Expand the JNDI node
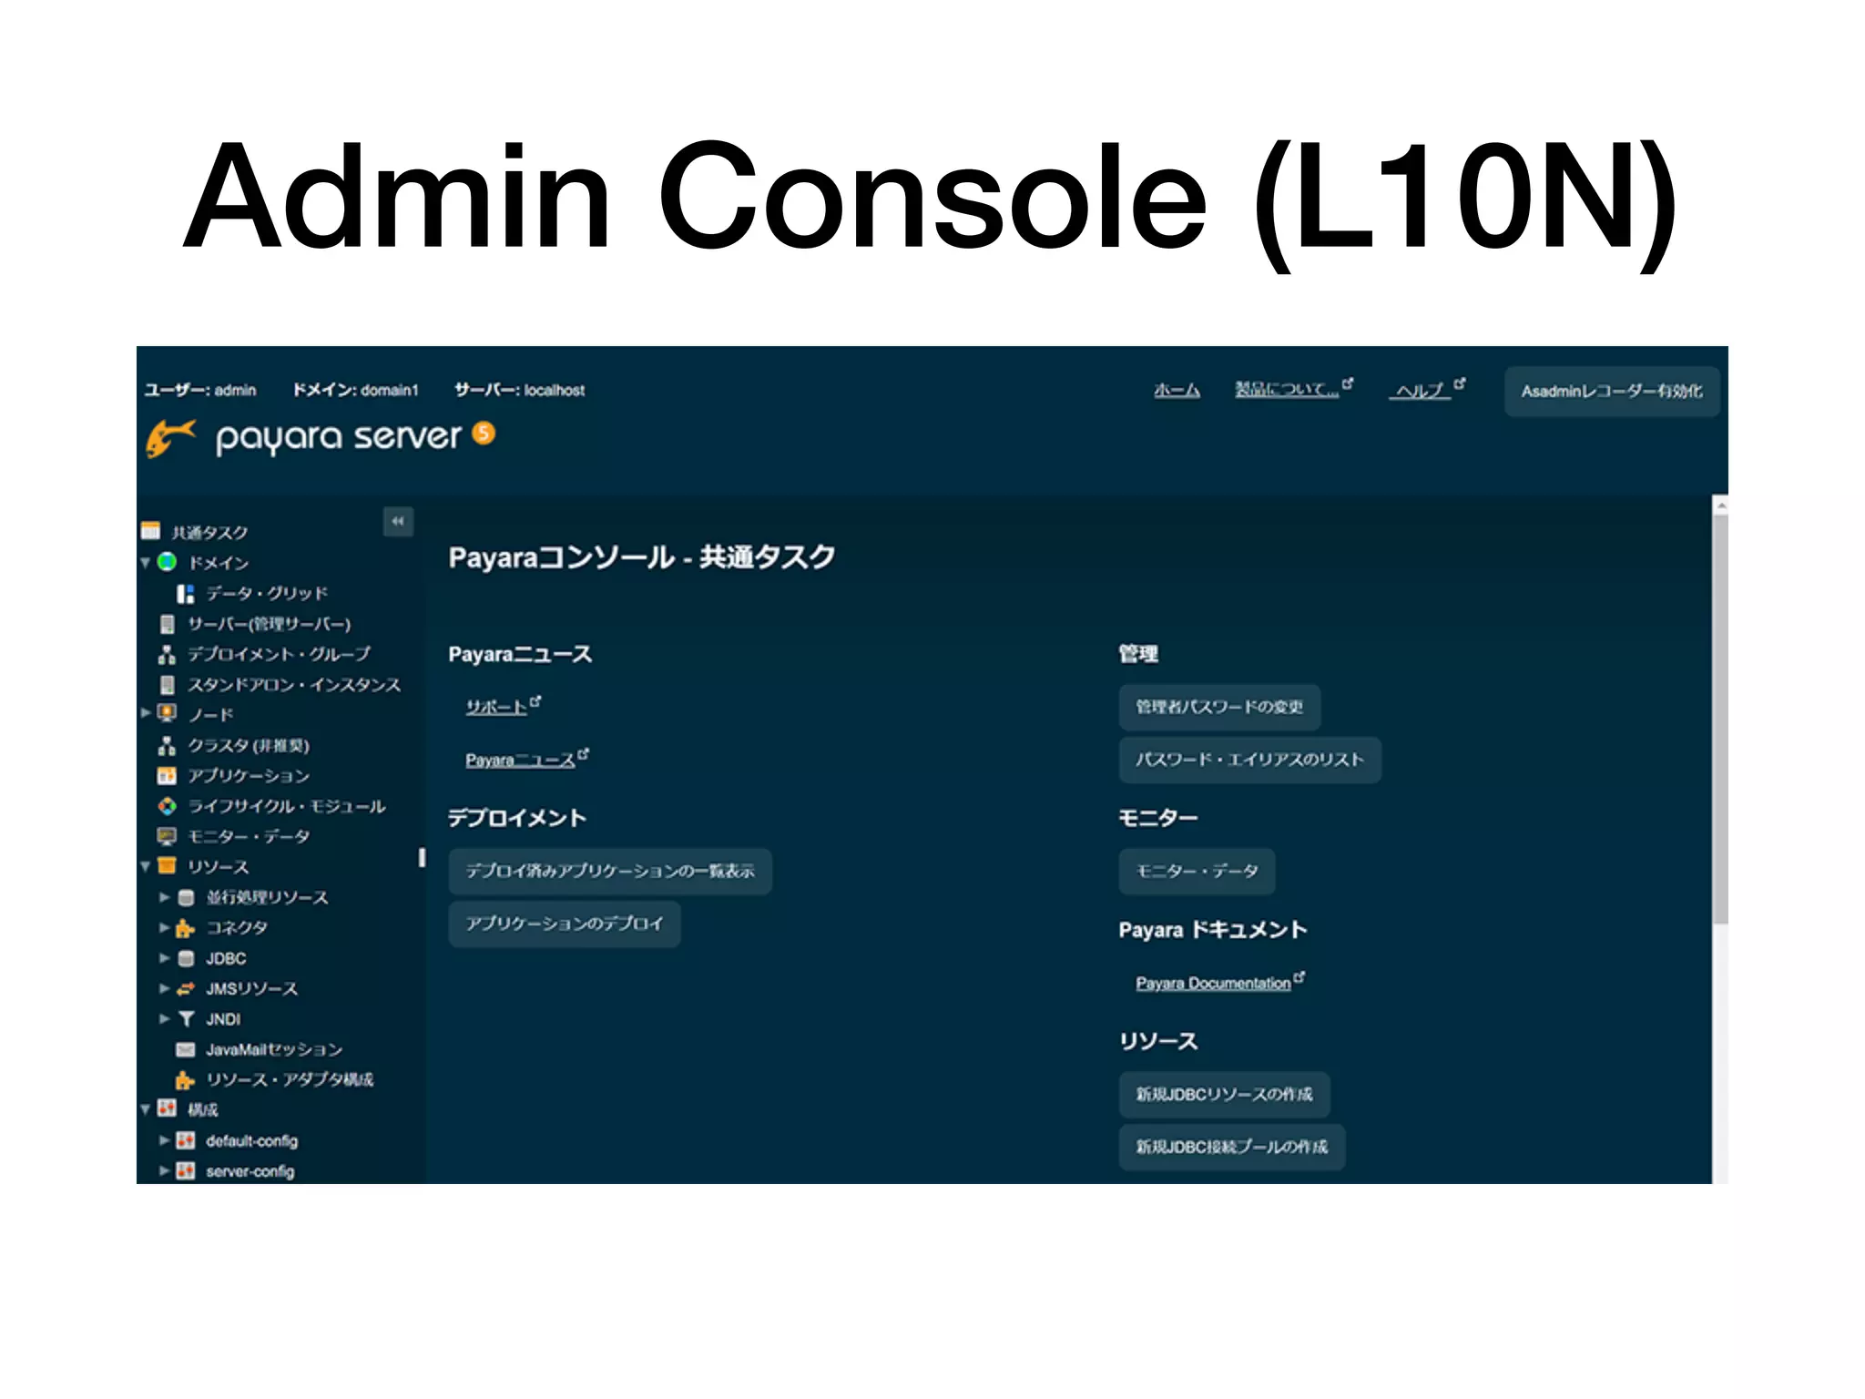The width and height of the screenshot is (1865, 1399). click(x=165, y=1018)
